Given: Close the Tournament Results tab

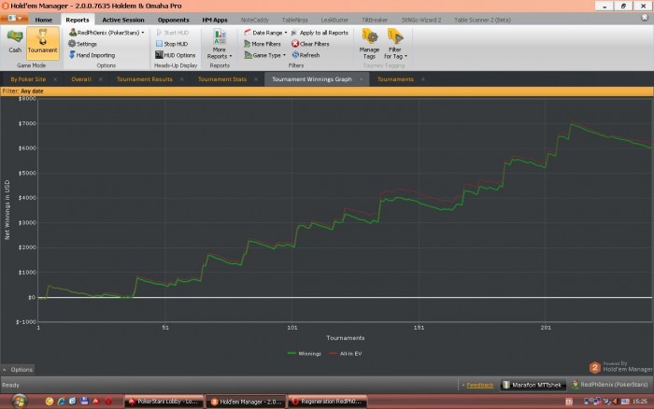Looking at the screenshot, I should (x=181, y=79).
